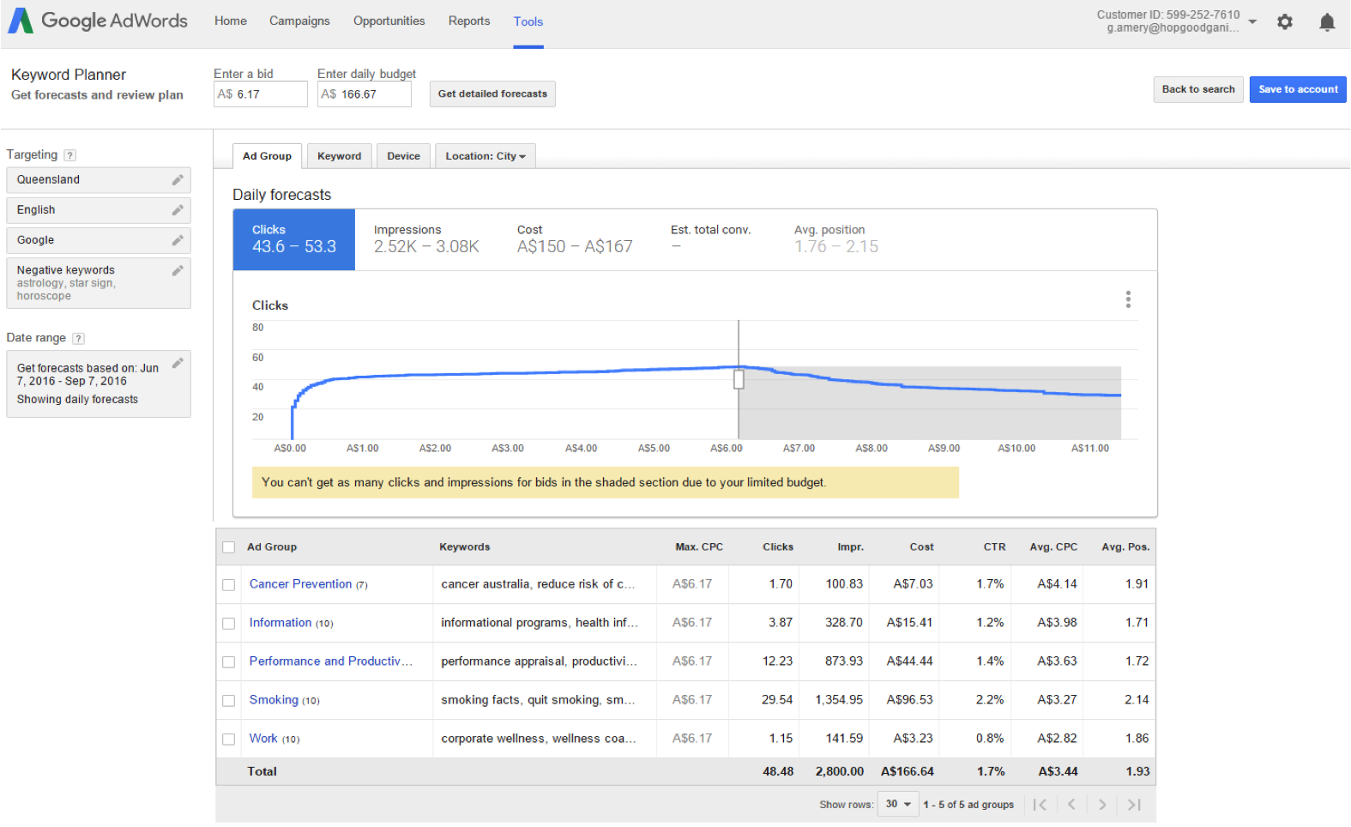Edit the negative keywords list

click(178, 271)
